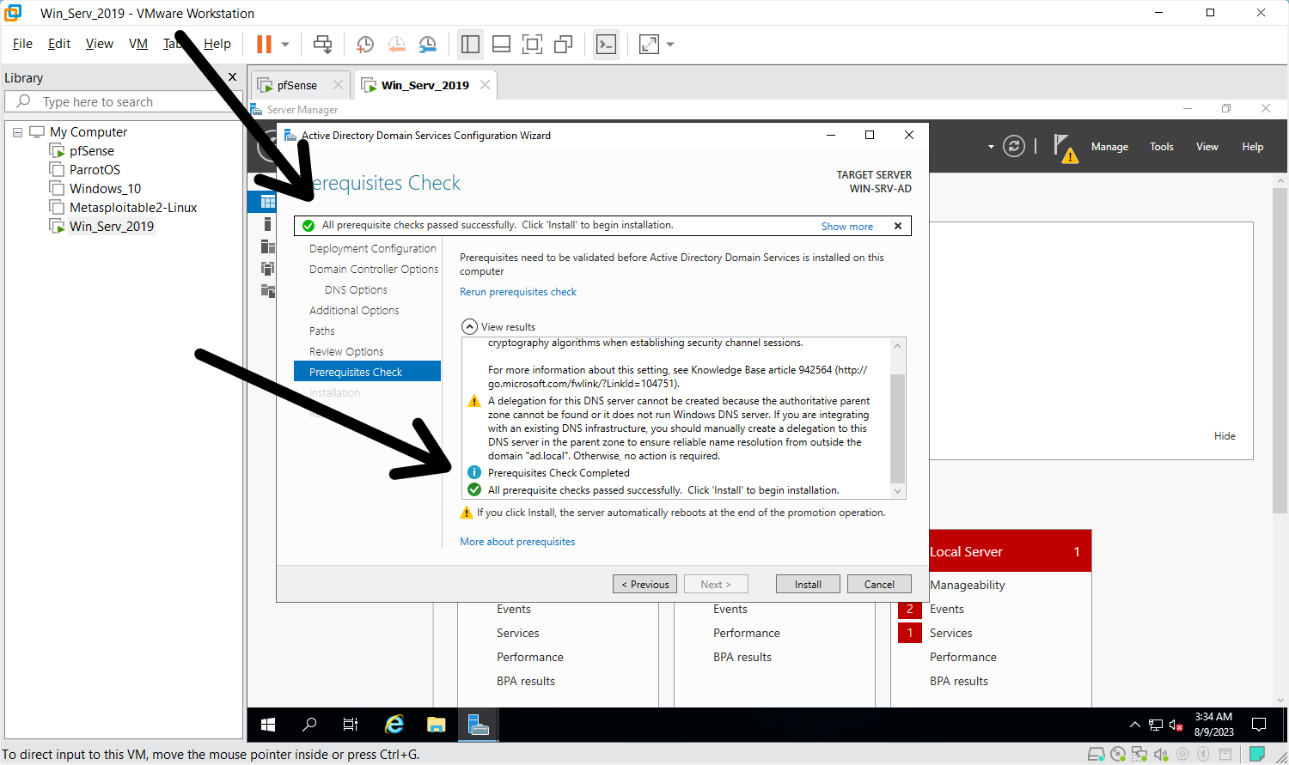Click Rerun prerequisites check link

pyautogui.click(x=518, y=292)
